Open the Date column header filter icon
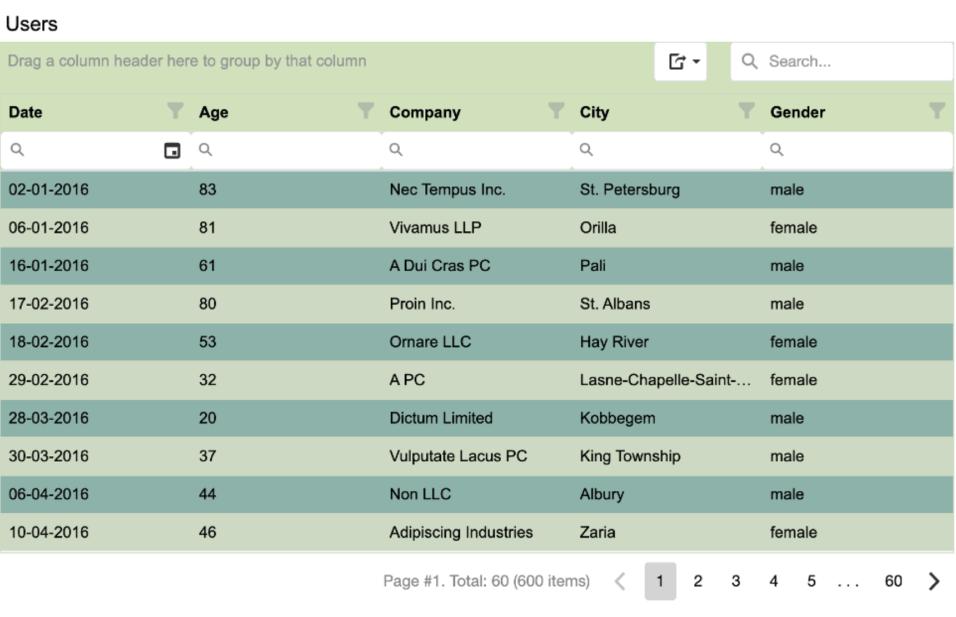 pyautogui.click(x=175, y=111)
